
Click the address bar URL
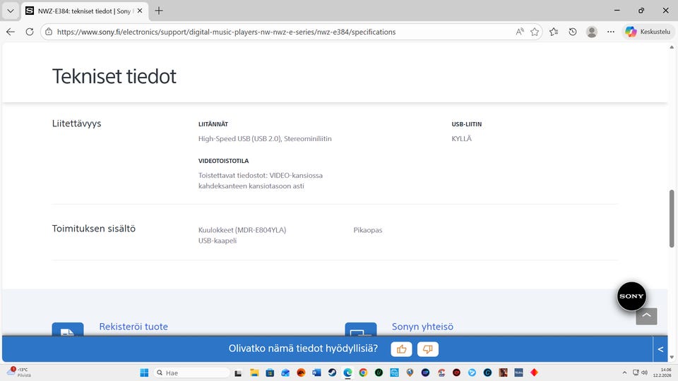(x=226, y=32)
